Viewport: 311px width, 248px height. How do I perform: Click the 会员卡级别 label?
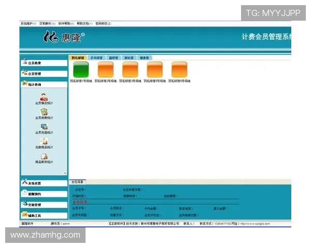(80, 215)
